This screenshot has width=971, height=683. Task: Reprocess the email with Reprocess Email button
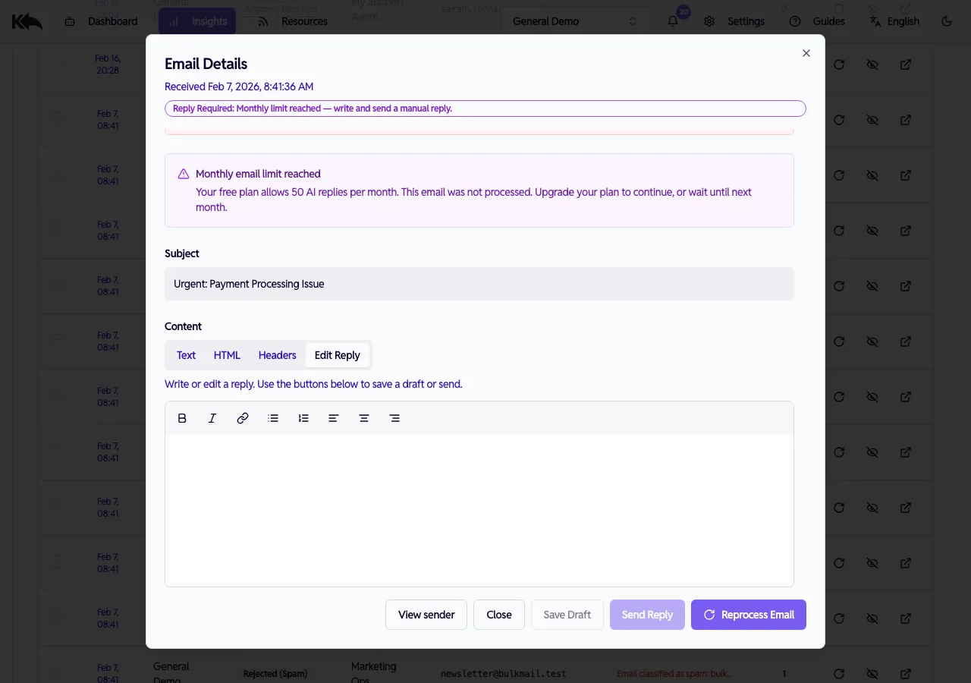click(x=748, y=615)
